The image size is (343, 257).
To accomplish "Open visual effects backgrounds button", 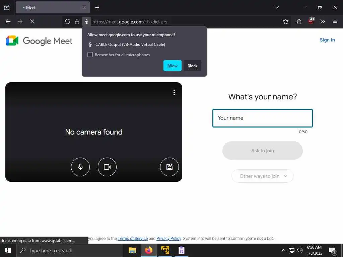I will [x=169, y=167].
